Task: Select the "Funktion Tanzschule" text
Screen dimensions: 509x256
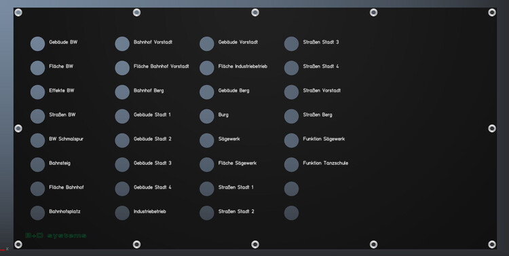Action: [x=326, y=163]
